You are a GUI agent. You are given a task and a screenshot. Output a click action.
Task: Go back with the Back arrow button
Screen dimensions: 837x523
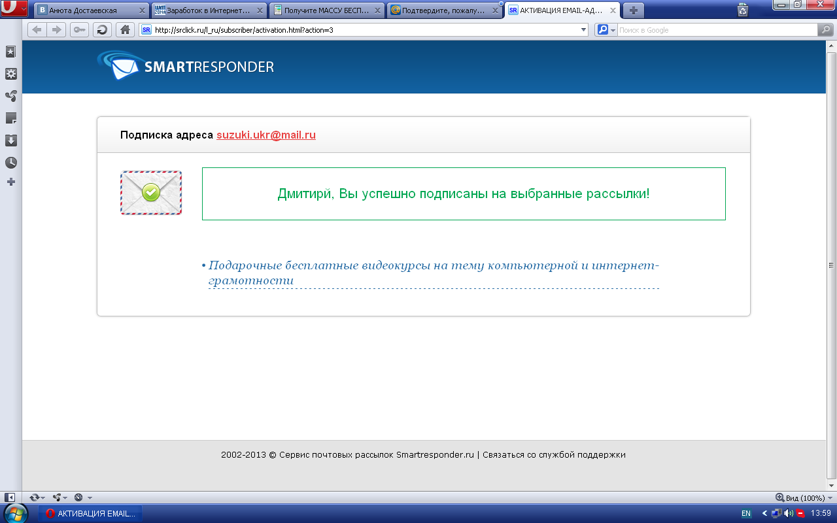37,29
